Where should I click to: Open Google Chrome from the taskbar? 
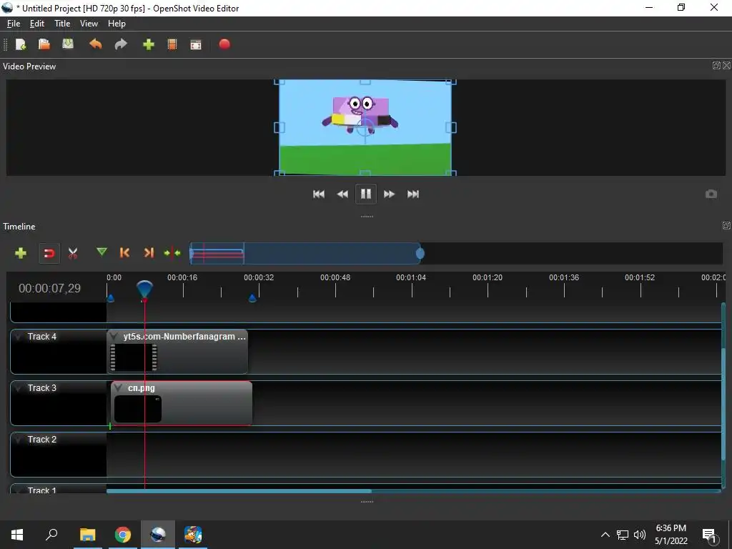(123, 535)
